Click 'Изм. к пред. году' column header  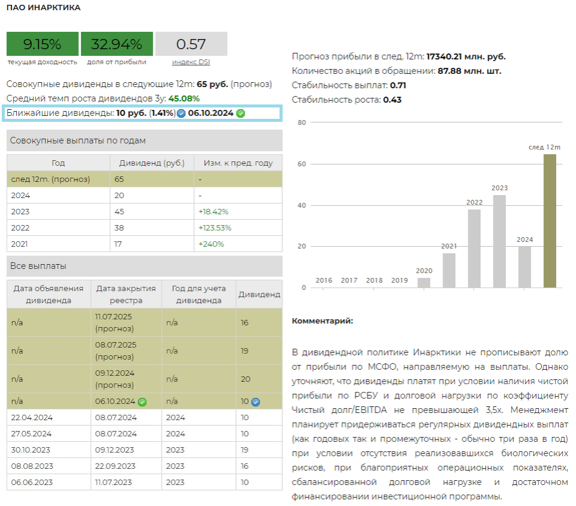coord(238,163)
